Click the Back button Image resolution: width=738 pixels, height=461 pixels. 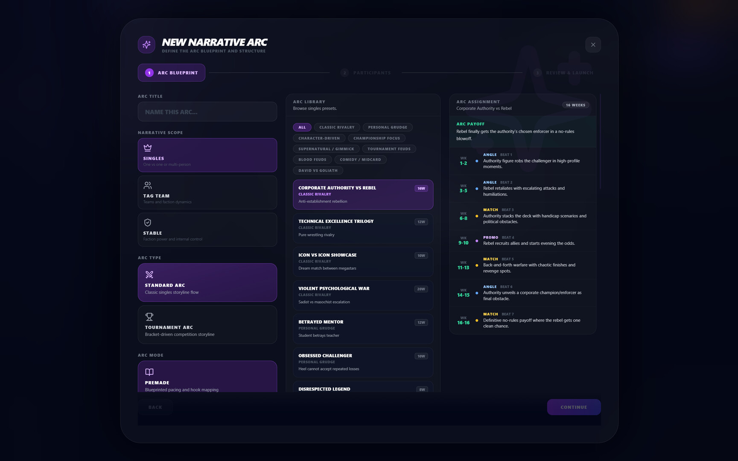(x=155, y=407)
